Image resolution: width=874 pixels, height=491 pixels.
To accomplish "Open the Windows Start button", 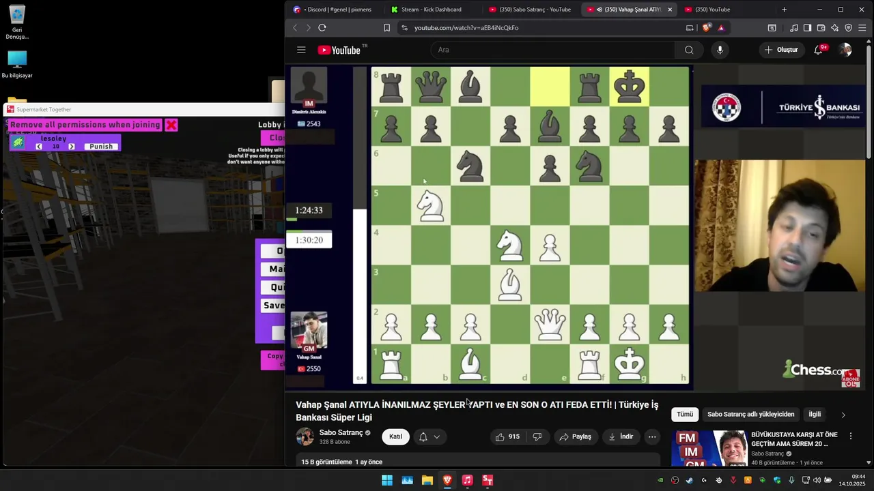I will pyautogui.click(x=387, y=480).
